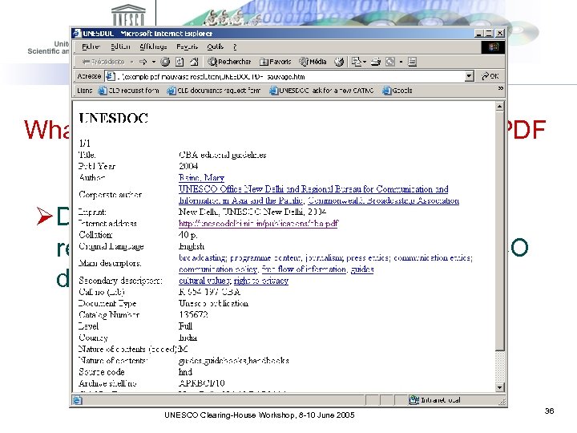The image size is (577, 433).
Task: Select the Country value India
Action: [188, 338]
